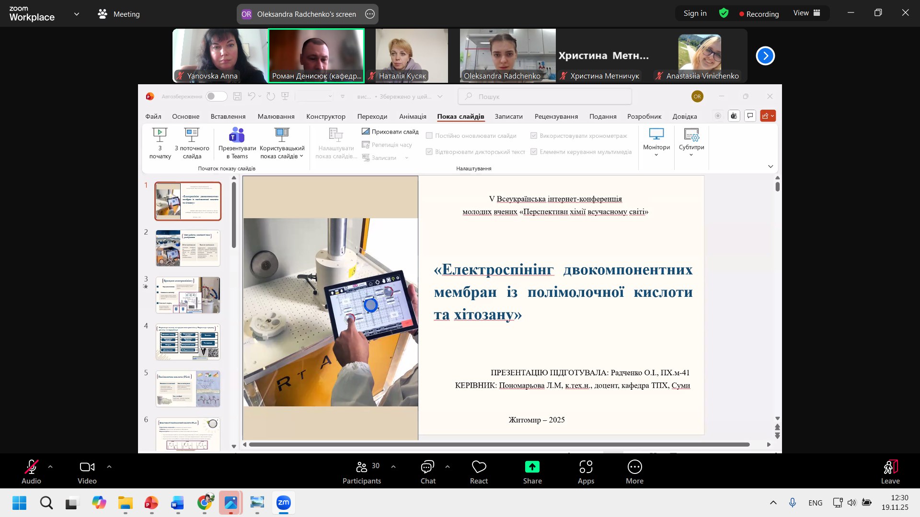
Task: Open the Participants list
Action: click(362, 467)
